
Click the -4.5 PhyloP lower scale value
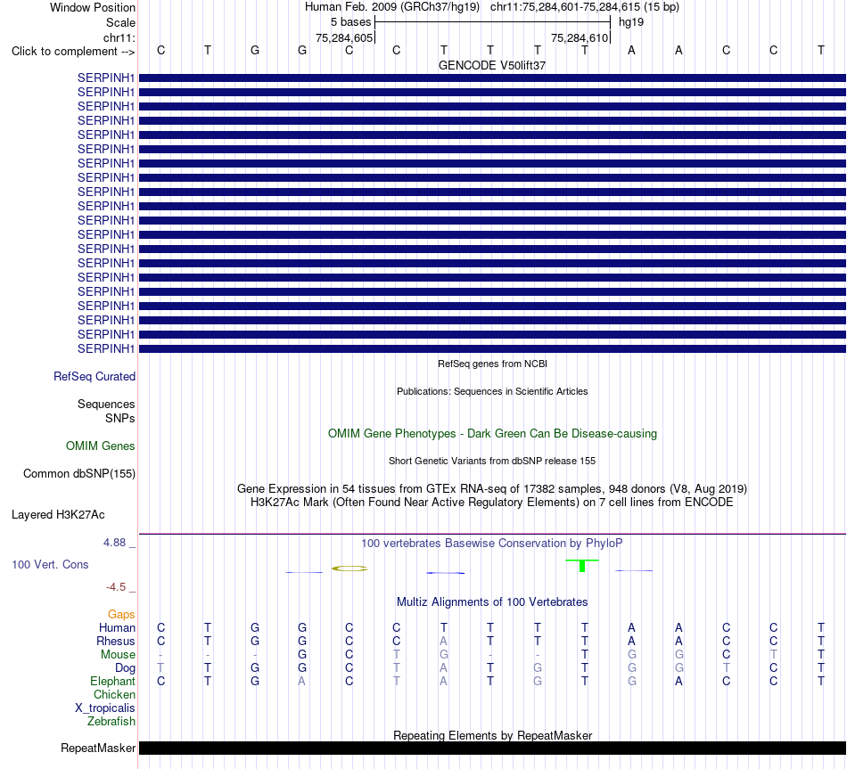116,587
